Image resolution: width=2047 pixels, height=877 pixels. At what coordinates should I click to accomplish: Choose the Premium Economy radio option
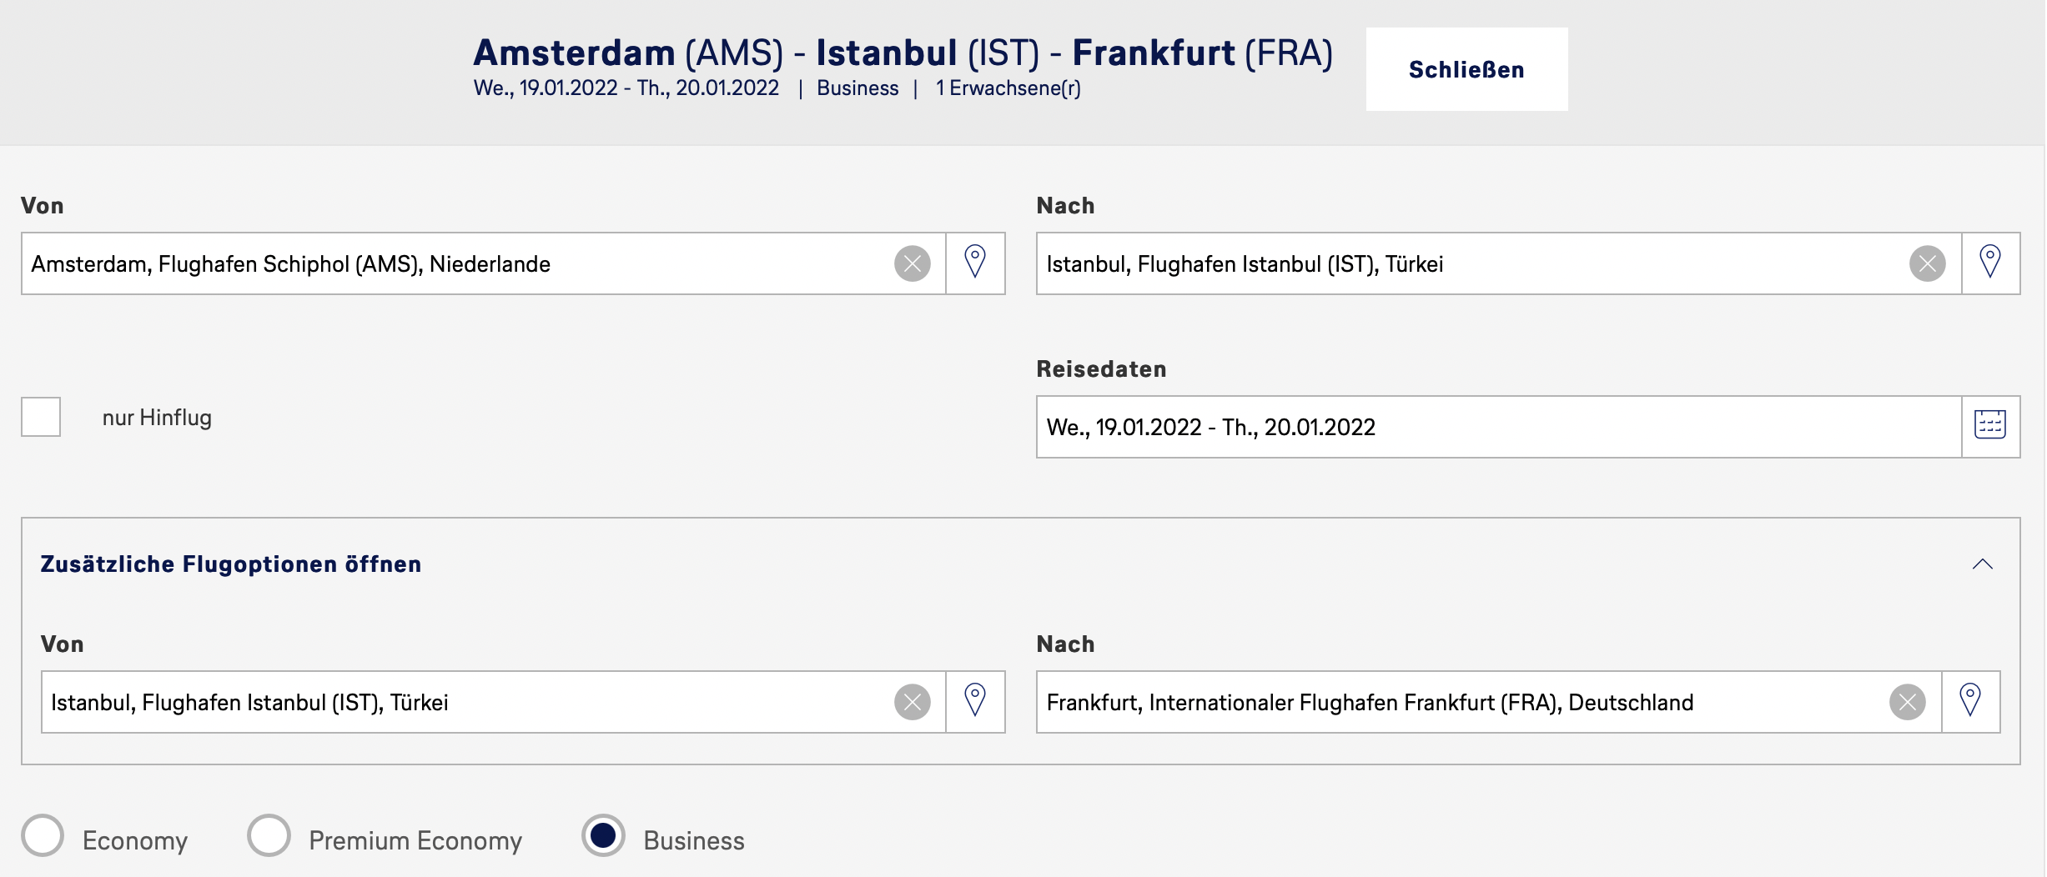tap(269, 835)
